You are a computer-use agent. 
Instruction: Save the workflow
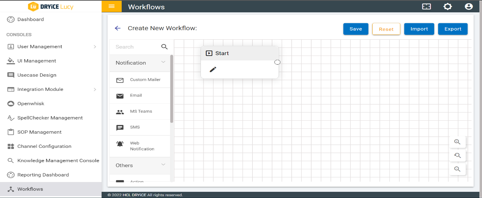(x=356, y=29)
